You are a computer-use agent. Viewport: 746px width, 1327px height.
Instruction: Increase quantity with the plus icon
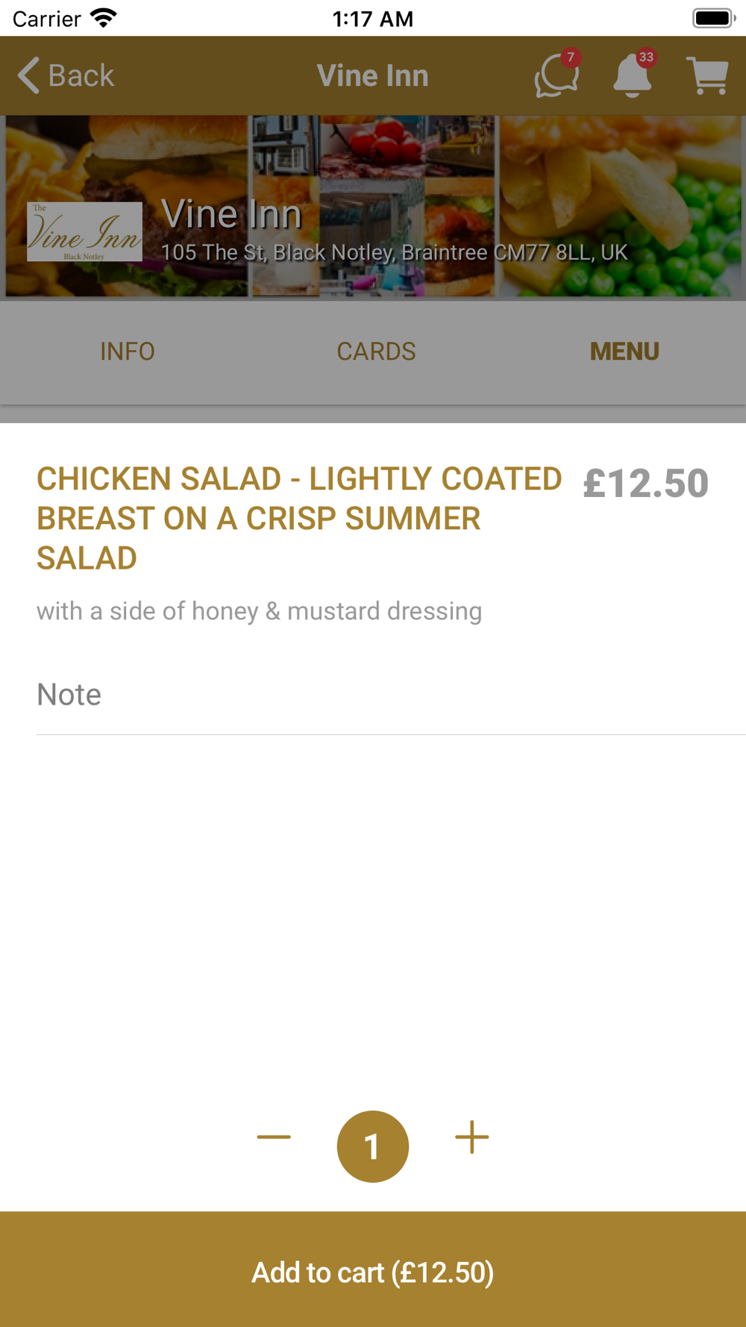471,1137
